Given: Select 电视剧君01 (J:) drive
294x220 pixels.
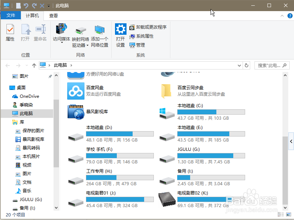Looking at the screenshot, I should (x=111, y=199).
